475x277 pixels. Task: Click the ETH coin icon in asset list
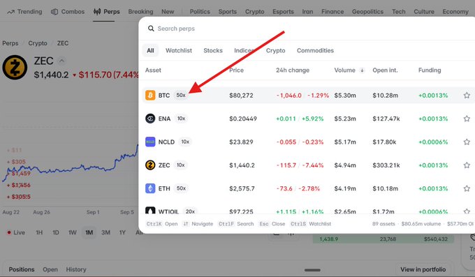click(x=150, y=188)
